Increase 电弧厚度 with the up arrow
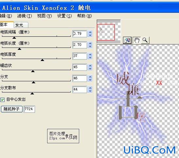The image size is (179, 158). (x=90, y=54)
